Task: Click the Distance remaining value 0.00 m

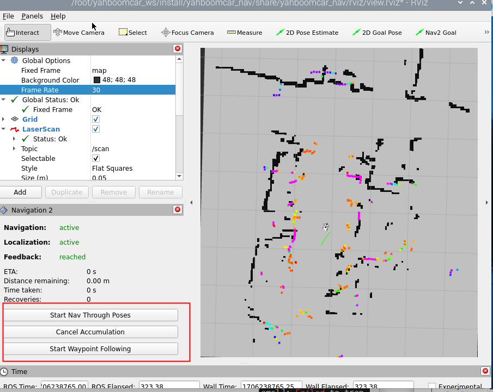Action: [x=98, y=281]
